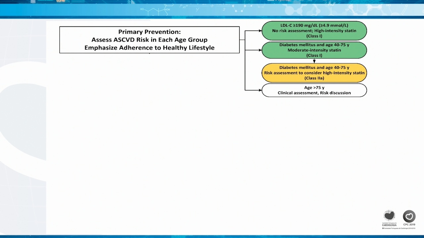Select the Moderate-intensity statin green box
424x238 pixels.
314,50
